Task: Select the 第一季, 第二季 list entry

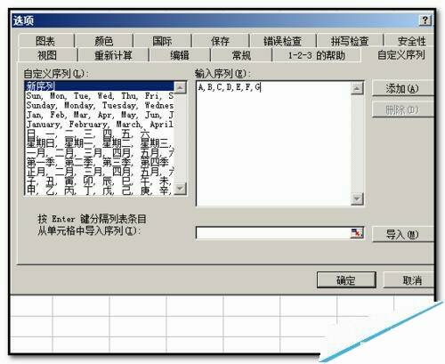Action: pyautogui.click(x=100, y=162)
